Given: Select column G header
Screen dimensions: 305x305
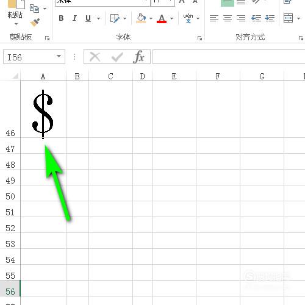Looking at the screenshot, I should click(262, 76).
